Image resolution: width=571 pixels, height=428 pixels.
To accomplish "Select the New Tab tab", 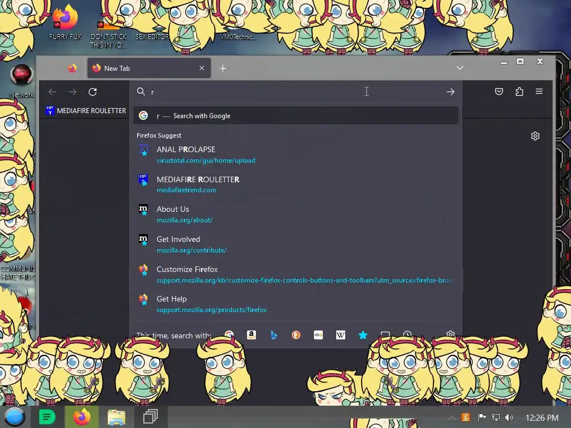I will click(149, 68).
